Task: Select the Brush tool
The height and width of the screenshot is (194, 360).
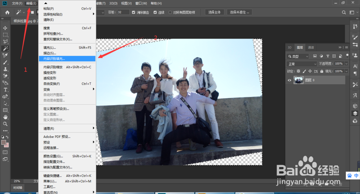Action: click(x=5, y=62)
